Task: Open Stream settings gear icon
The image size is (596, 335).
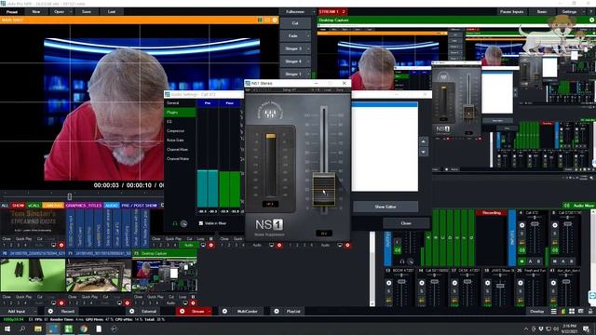Action: (183, 311)
